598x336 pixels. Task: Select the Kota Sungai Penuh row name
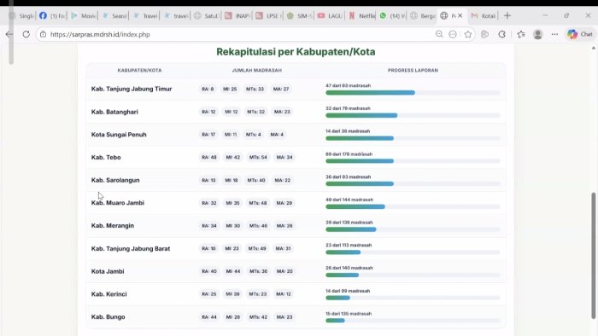pos(119,135)
